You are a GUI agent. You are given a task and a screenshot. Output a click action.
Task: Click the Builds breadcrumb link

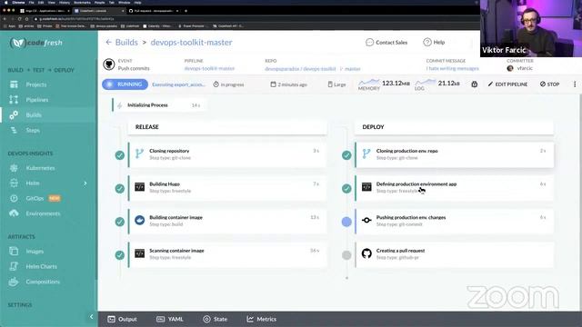pyautogui.click(x=126, y=43)
